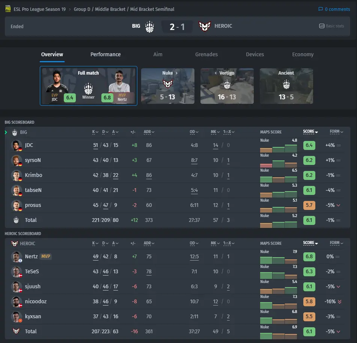Click JDC's green 6.4 score badge in the scoreboard
Screen dimensions: 357x343
309,145
